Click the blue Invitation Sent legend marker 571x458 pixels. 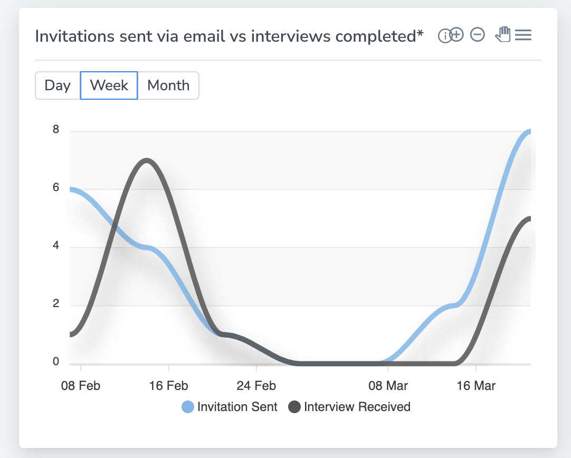click(x=188, y=407)
